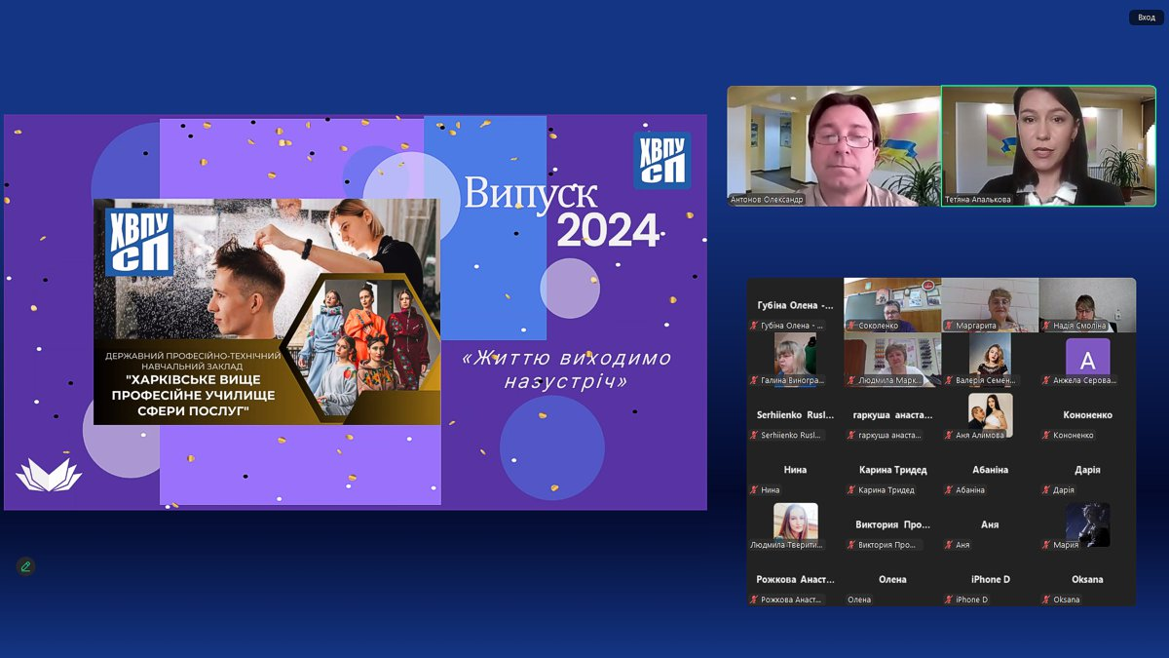Image resolution: width=1169 pixels, height=658 pixels.
Task: Click the large iPhone D name
Action: click(x=990, y=579)
